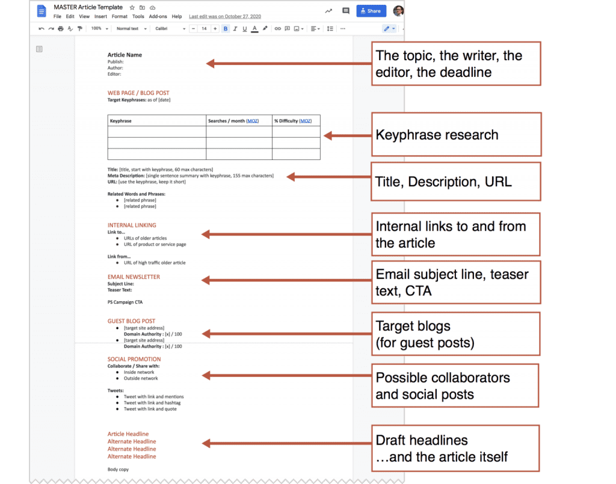Open the Edit menu

[x=70, y=16]
